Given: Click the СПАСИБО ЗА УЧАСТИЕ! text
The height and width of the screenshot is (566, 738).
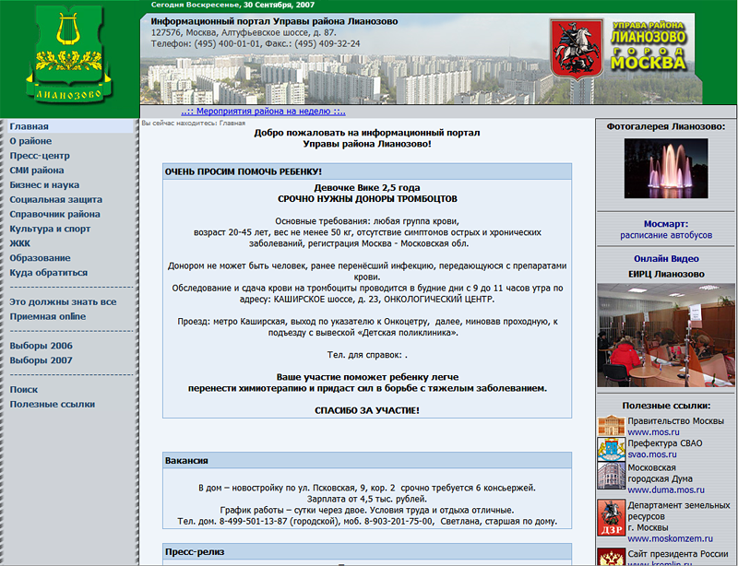Looking at the screenshot, I should coord(367,410).
